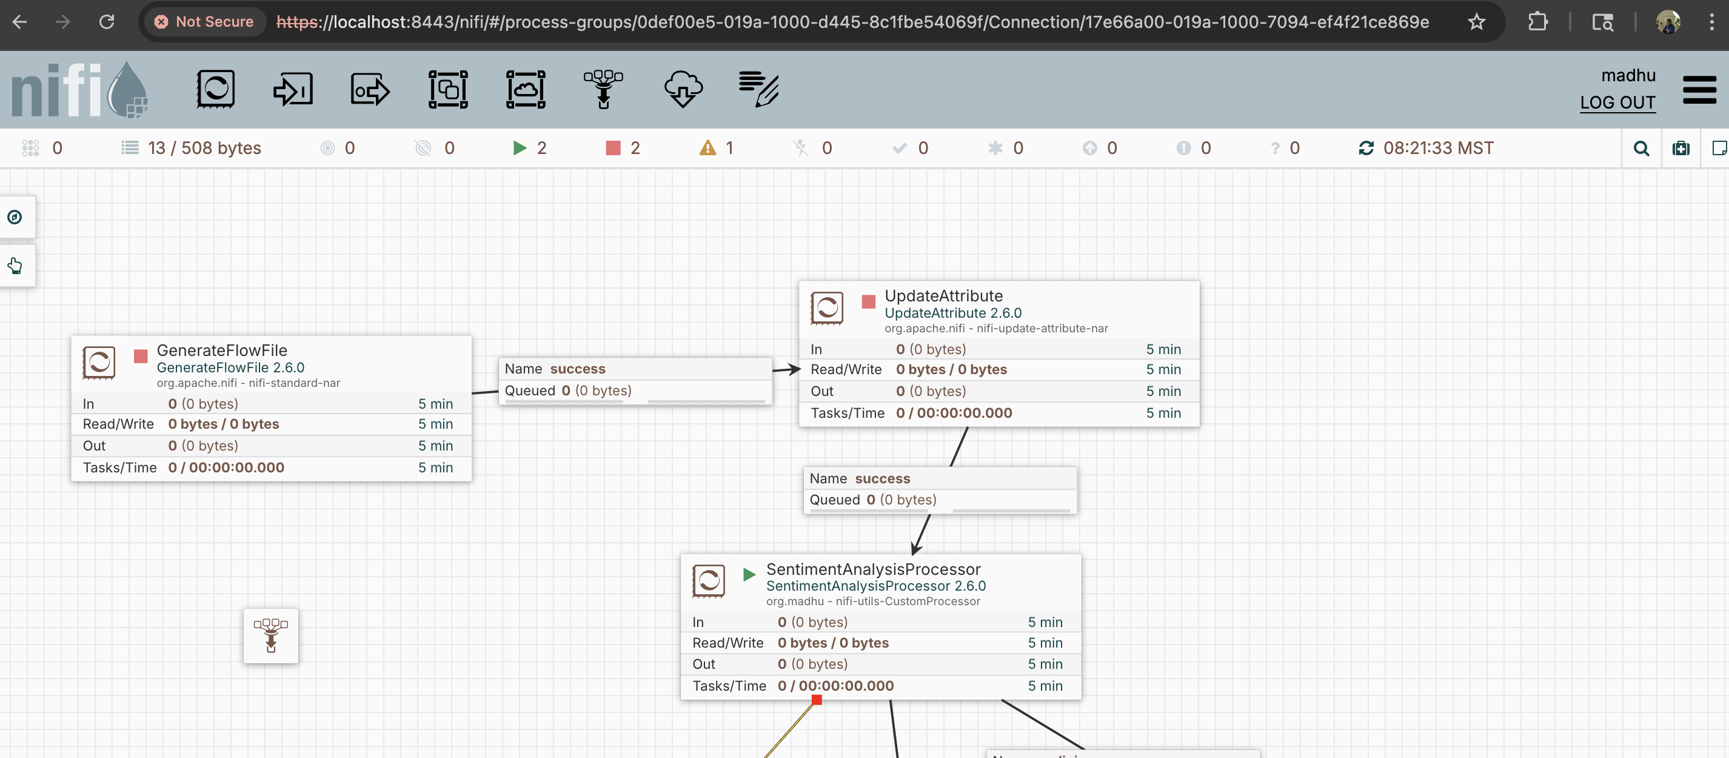Click the disabled components status icon
Screen dimensions: 1729x758
(800, 148)
